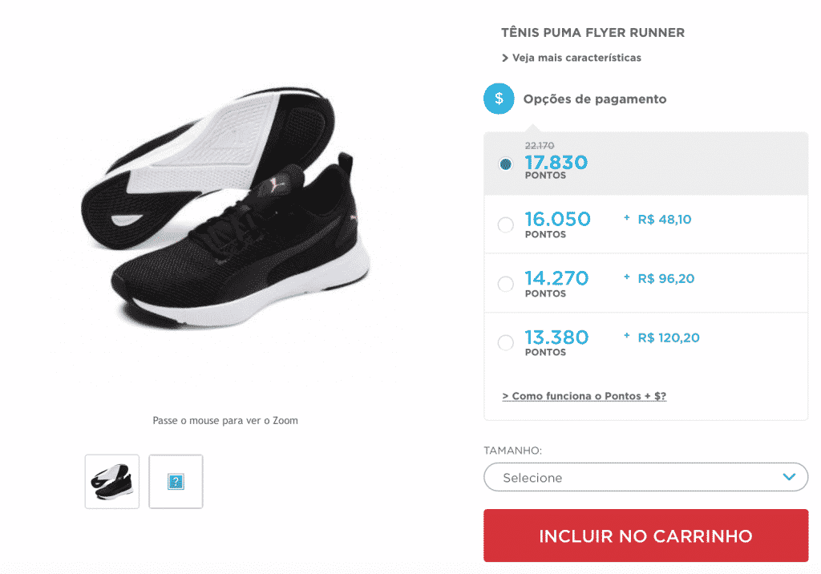Pick the 14.270 pontos radio option
This screenshot has height=574, width=821.
(x=506, y=284)
